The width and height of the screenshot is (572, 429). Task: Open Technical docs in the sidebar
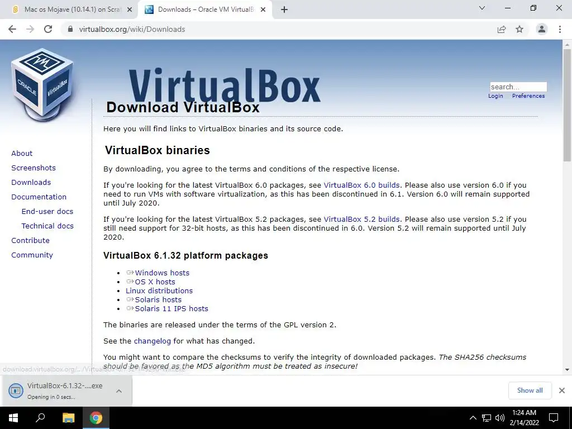pyautogui.click(x=47, y=226)
